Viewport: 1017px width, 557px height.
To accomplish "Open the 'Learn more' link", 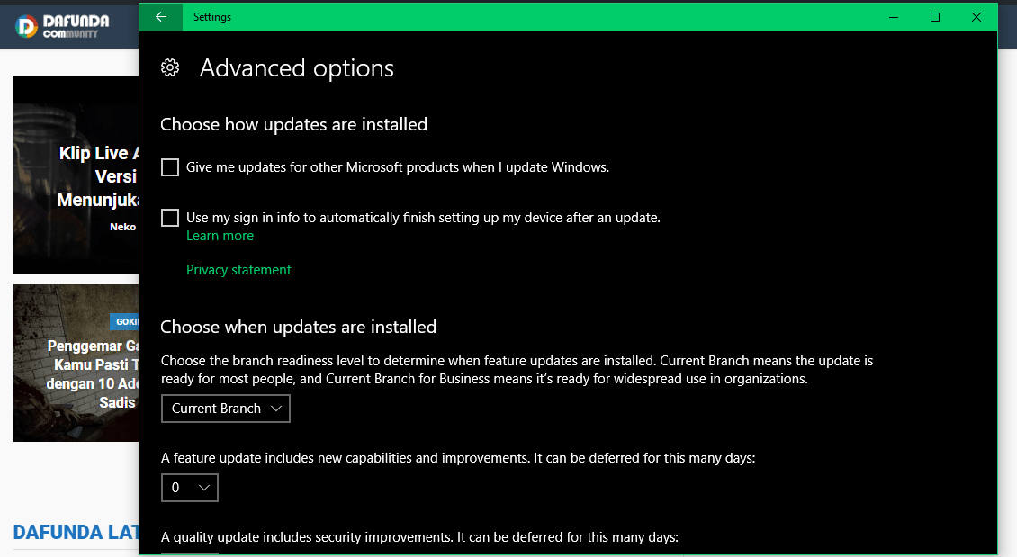I will click(220, 236).
